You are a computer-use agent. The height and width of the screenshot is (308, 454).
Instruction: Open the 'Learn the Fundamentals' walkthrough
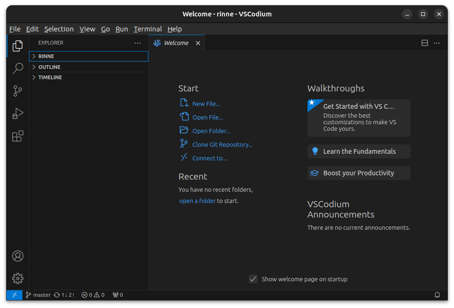pyautogui.click(x=359, y=151)
